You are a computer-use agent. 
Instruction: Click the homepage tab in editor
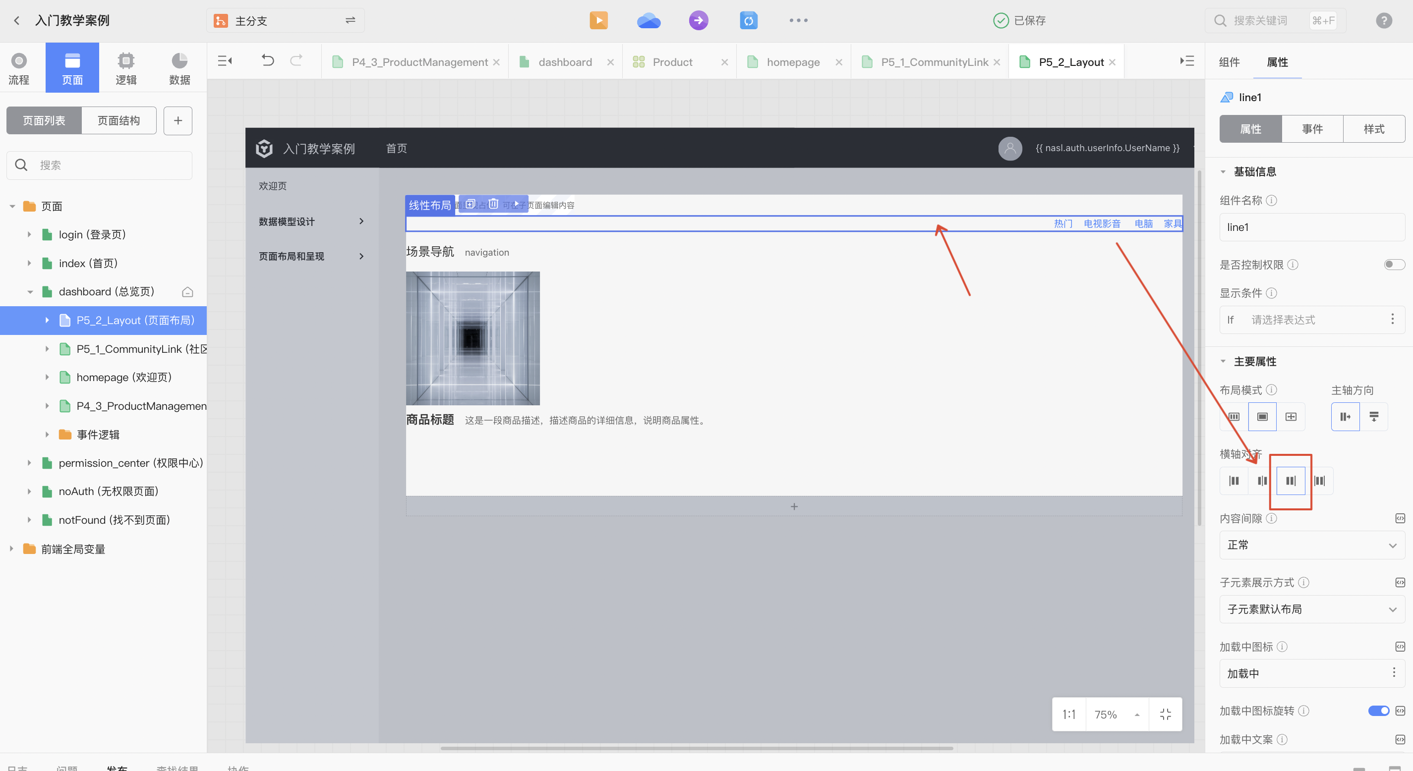tap(794, 62)
